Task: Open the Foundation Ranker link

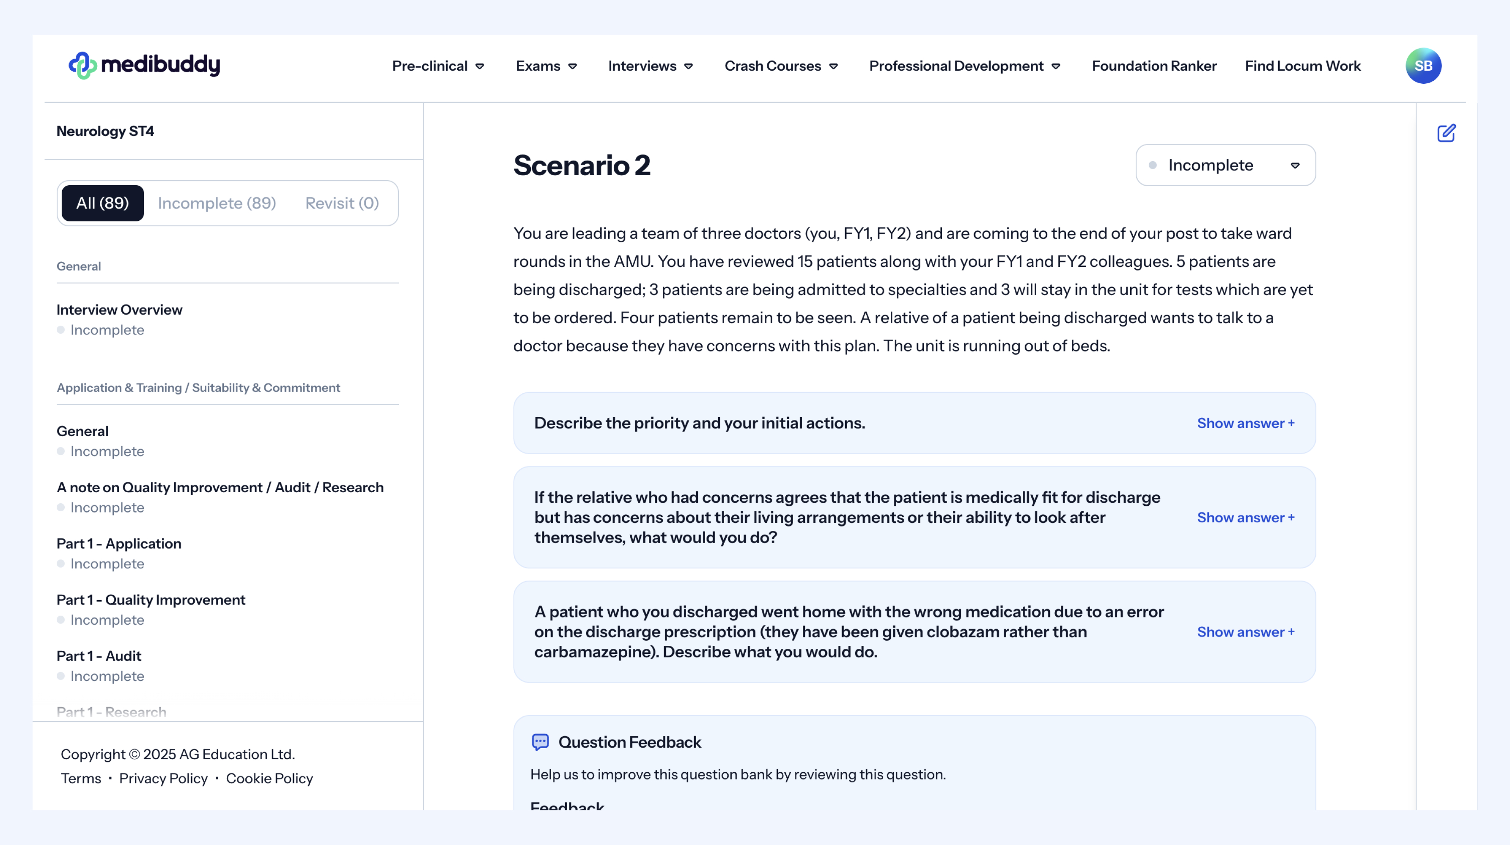Action: pos(1153,66)
